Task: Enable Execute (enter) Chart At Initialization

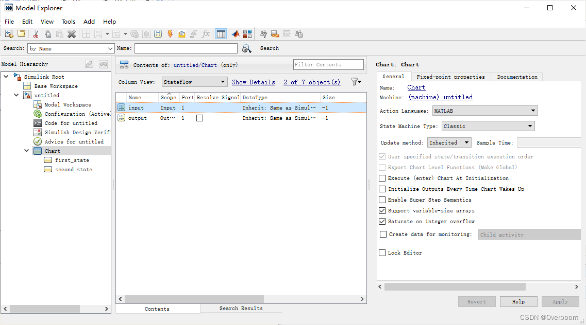Action: [x=382, y=178]
